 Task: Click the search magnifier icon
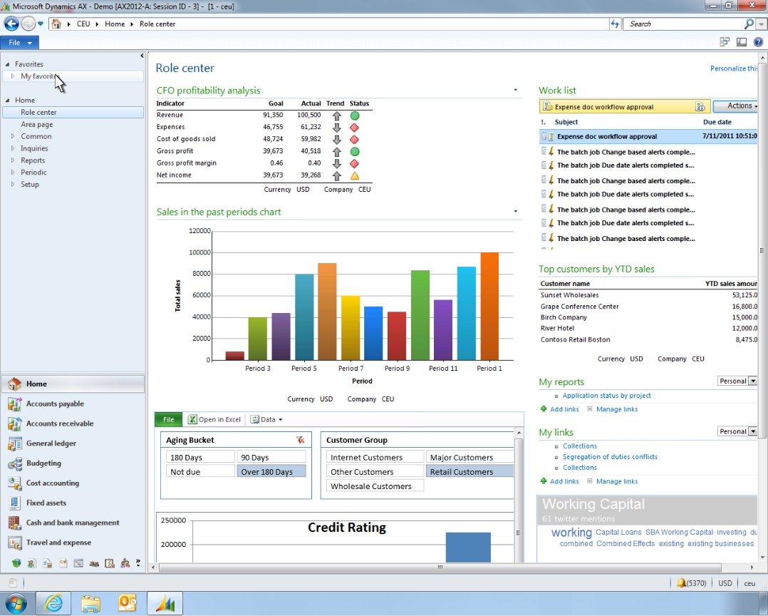(x=749, y=24)
